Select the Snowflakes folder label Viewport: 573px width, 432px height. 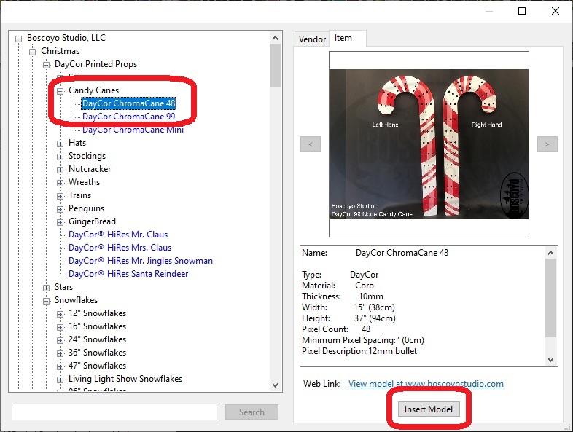point(76,300)
